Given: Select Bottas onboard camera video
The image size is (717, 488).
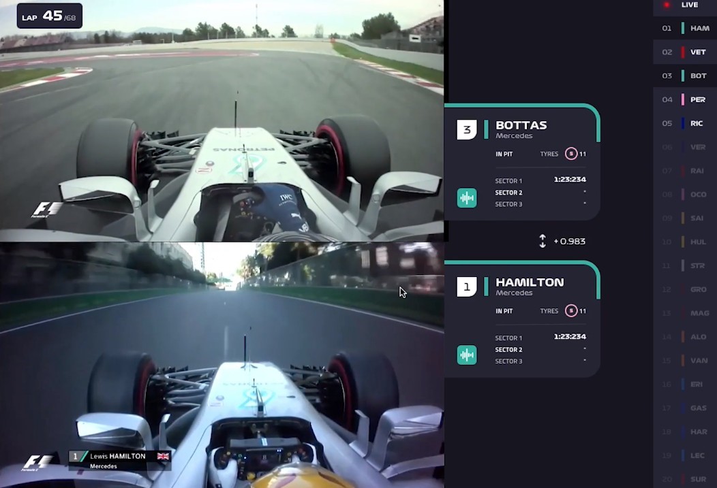Looking at the screenshot, I should (222, 120).
